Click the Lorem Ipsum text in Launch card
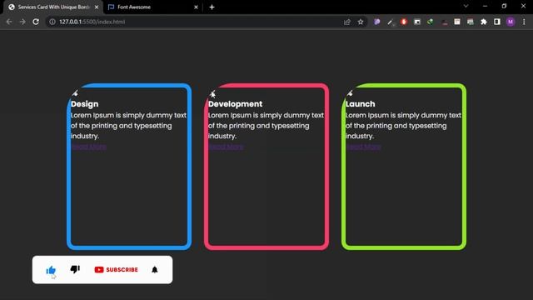Screen dimensions: 533x300 403,126
